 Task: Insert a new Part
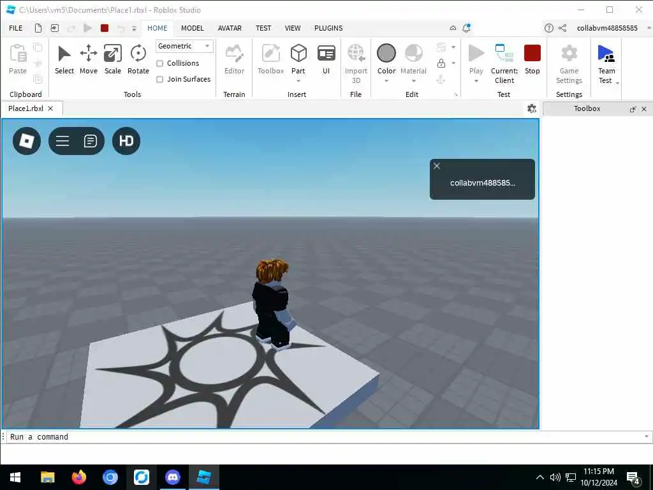298,59
